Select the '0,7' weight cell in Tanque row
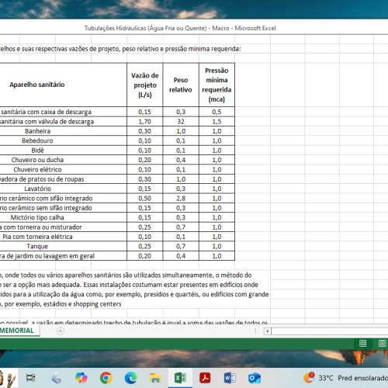Screen dimensions: 388x388 [181, 246]
